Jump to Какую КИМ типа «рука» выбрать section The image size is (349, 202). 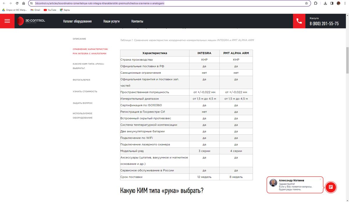click(88, 66)
